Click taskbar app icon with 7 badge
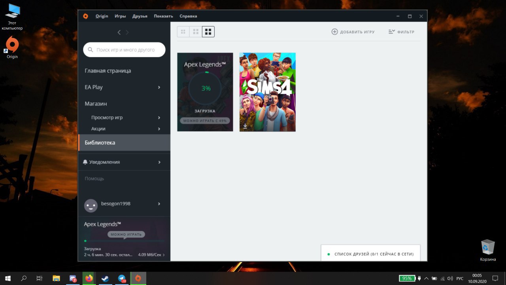 [x=73, y=278]
